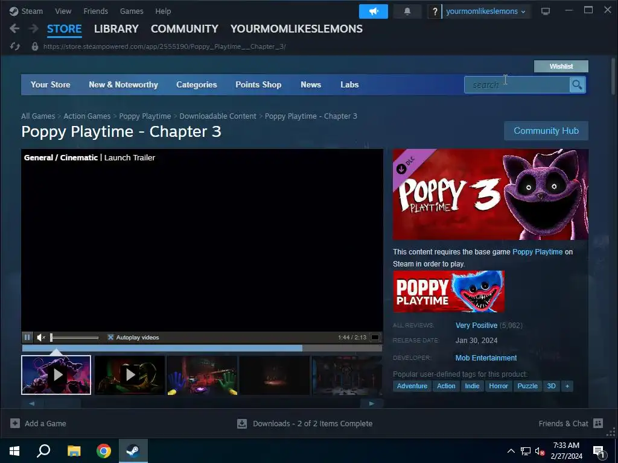The width and height of the screenshot is (618, 463).
Task: Open Windows taskbar search
Action: coord(43,451)
